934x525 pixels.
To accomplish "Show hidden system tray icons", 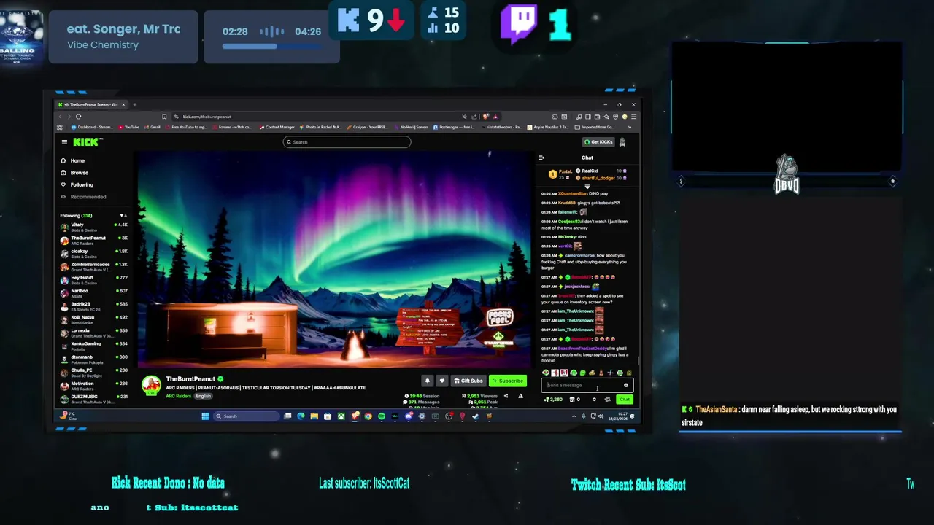I will point(574,416).
